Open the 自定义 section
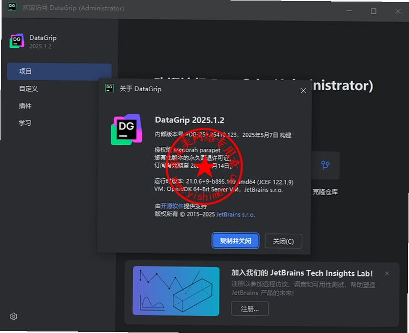 [28, 89]
